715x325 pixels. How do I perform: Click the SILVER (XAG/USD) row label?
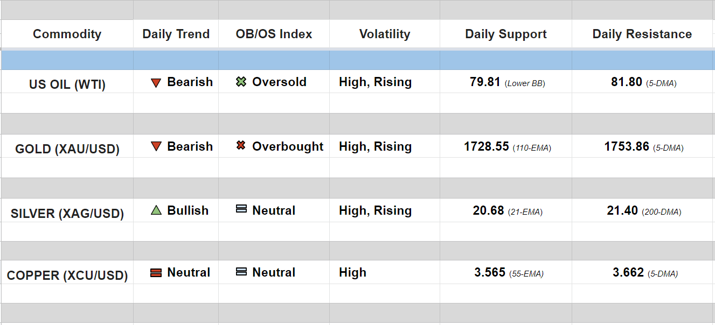click(x=67, y=214)
